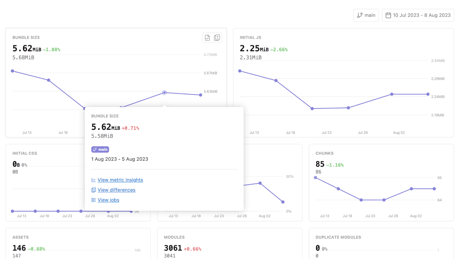Viewport: 460px width, 259px height.
Task: Click the first data point on Chunks chart
Action: pos(315,177)
